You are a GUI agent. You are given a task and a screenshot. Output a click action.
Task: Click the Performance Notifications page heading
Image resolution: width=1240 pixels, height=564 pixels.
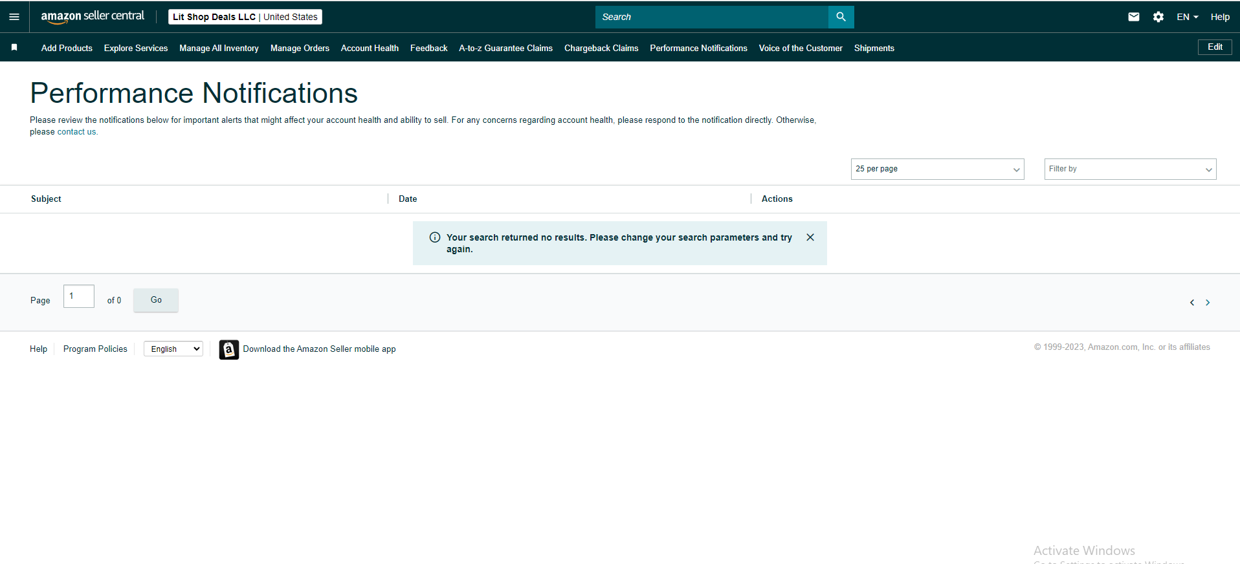[194, 93]
